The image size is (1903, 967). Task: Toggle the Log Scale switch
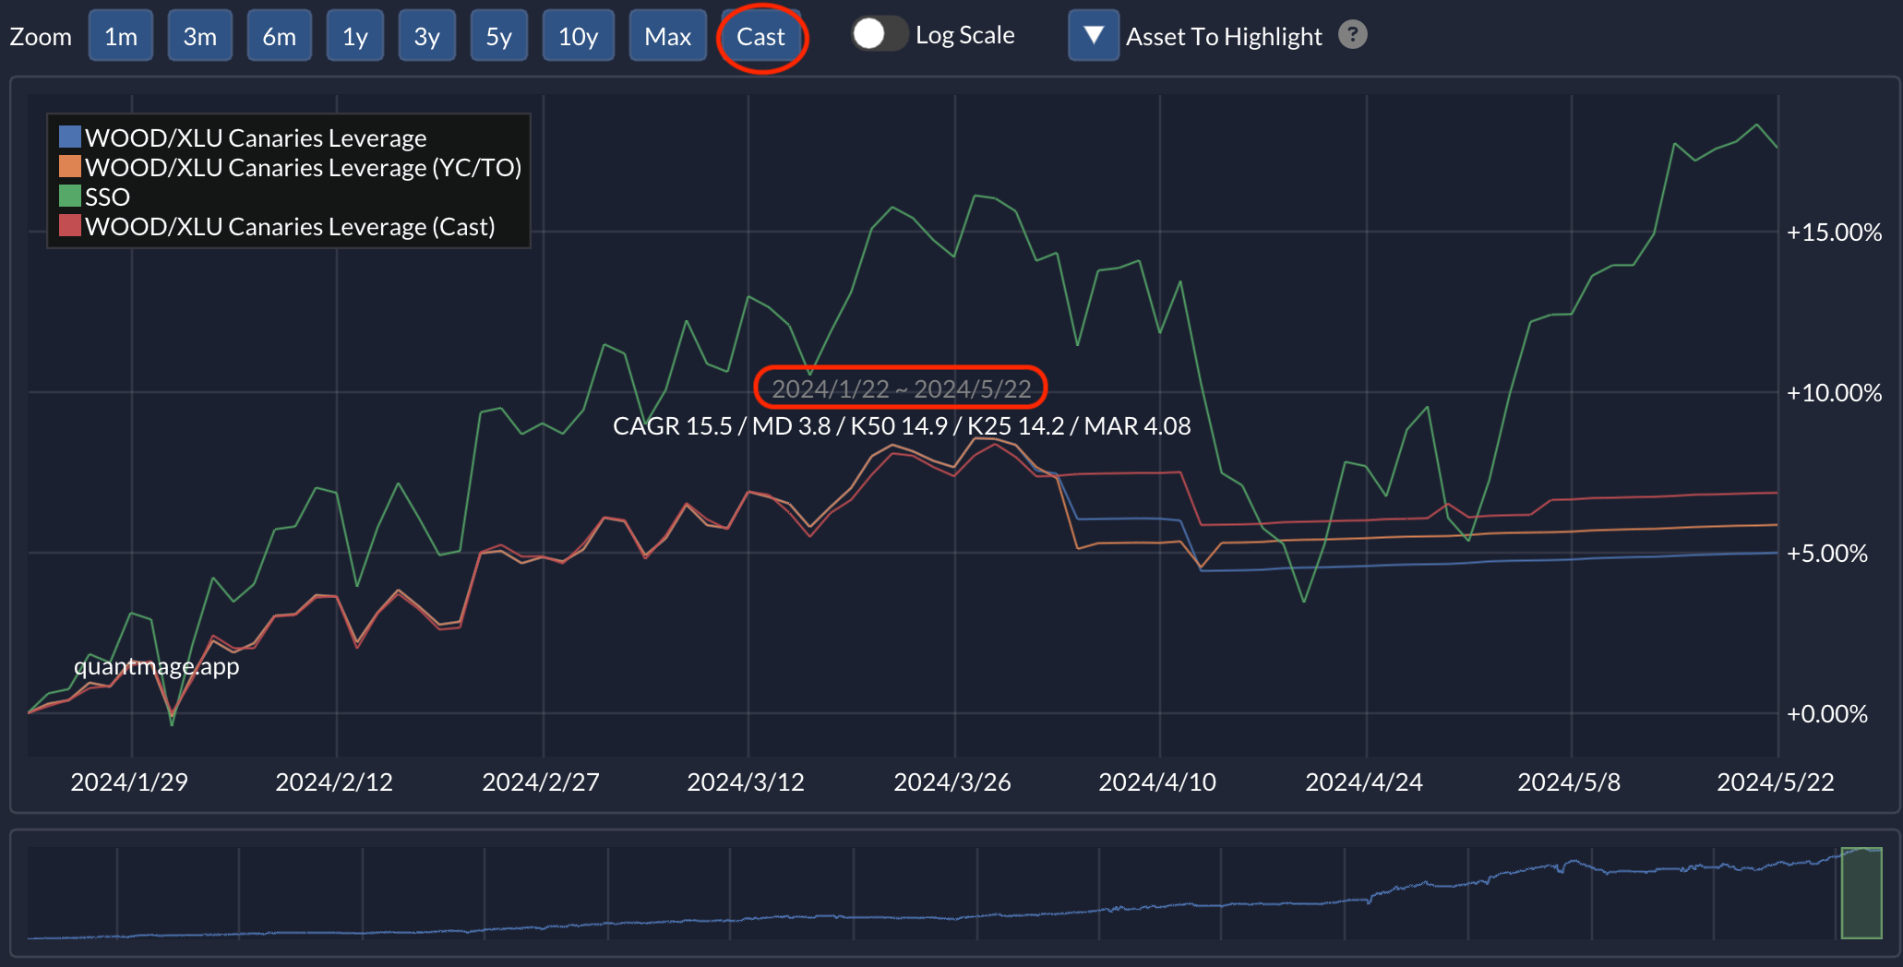point(879,35)
